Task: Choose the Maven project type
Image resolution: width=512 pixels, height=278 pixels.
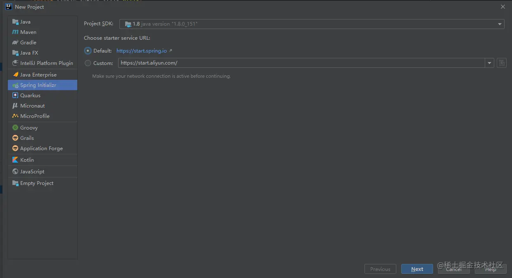Action: tap(43, 32)
